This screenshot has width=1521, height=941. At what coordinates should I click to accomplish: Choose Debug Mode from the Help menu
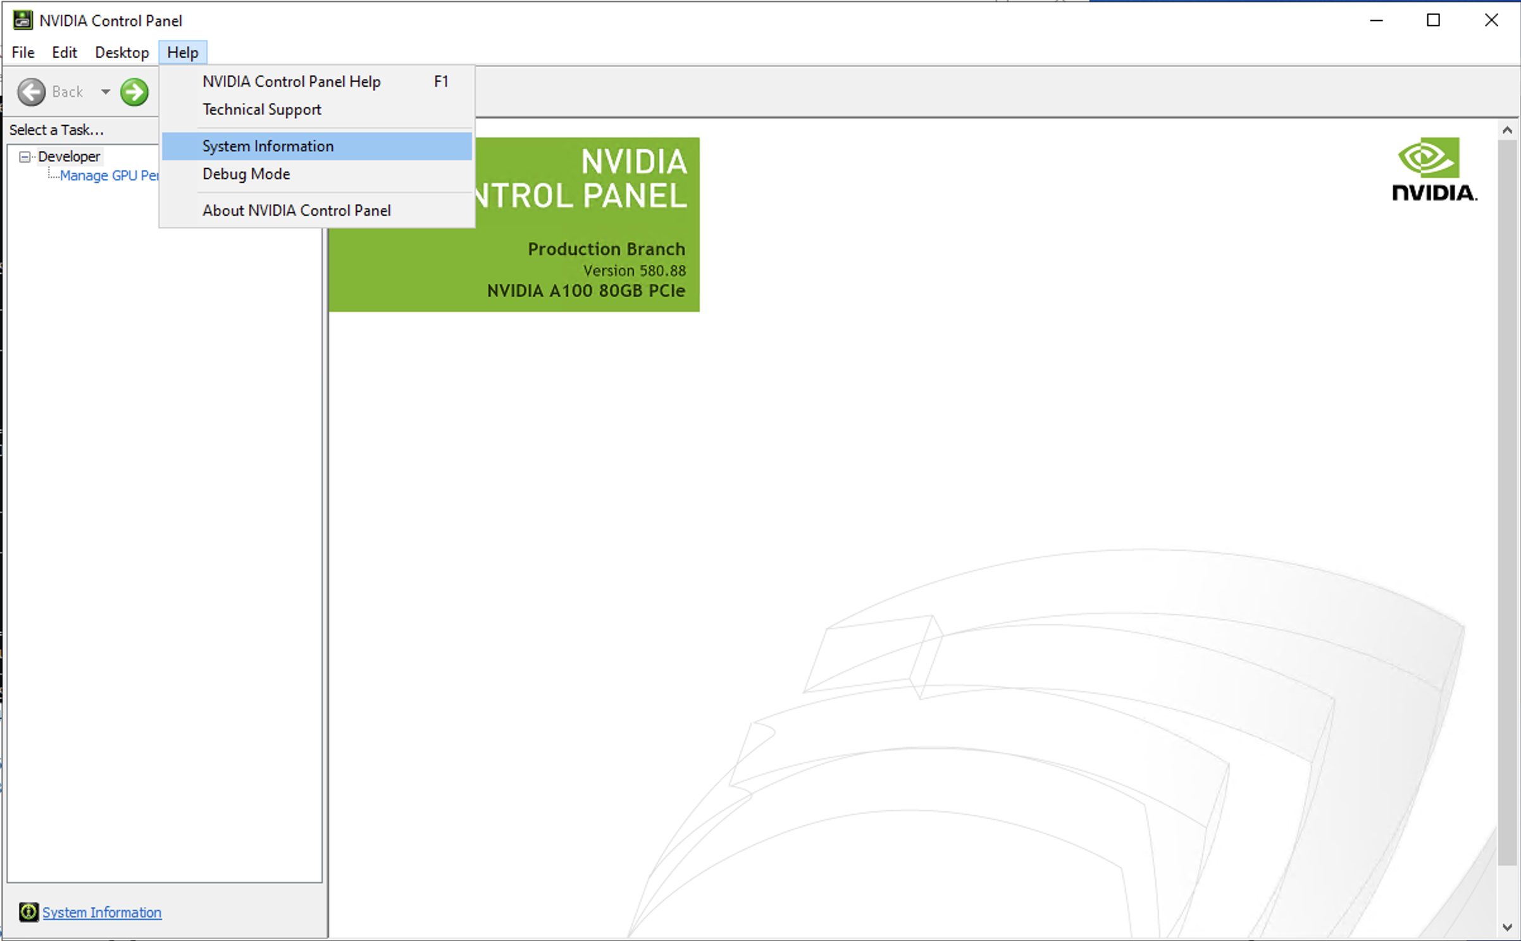tap(246, 174)
